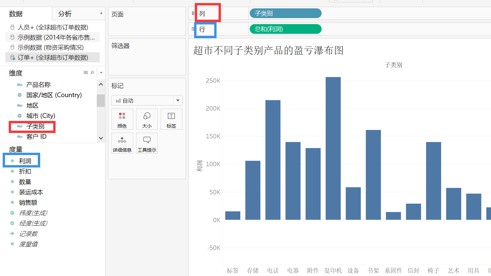
Task: Click the 标签 bar in the chart
Action: (x=233, y=215)
